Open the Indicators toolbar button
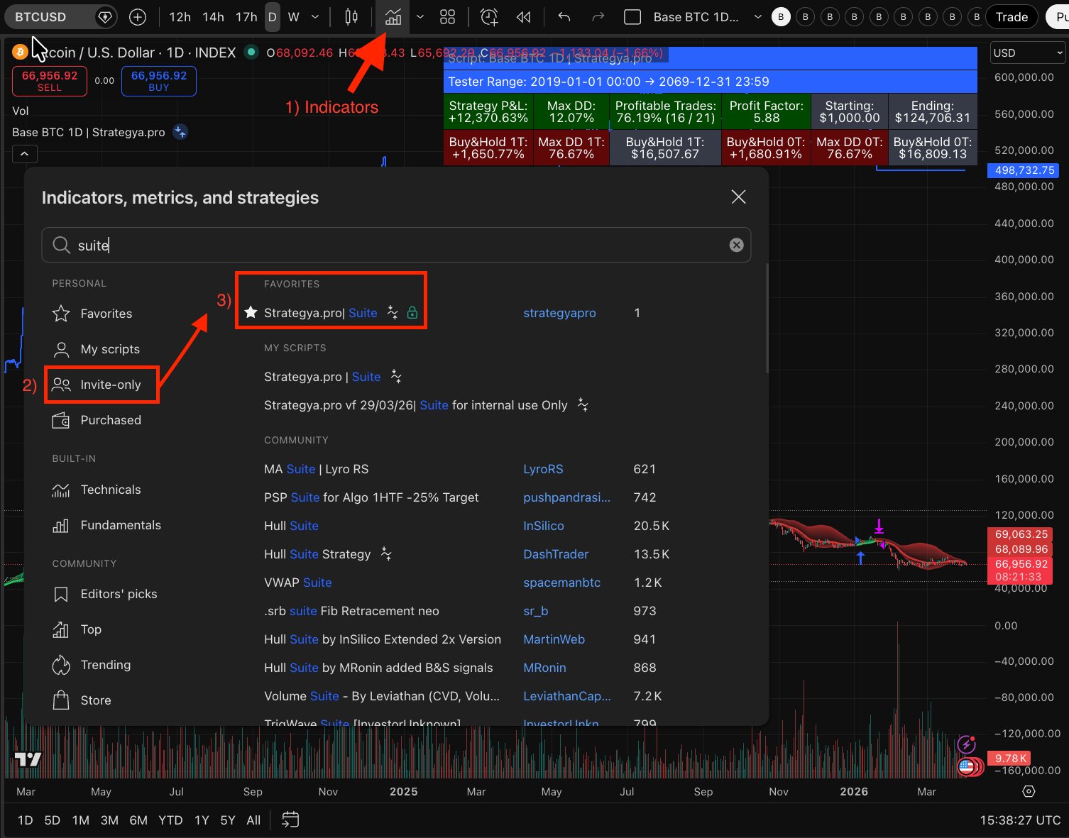 [393, 17]
